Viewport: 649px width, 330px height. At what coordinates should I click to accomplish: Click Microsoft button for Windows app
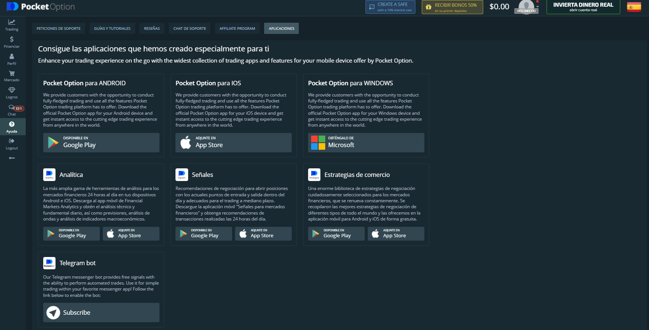pyautogui.click(x=366, y=143)
